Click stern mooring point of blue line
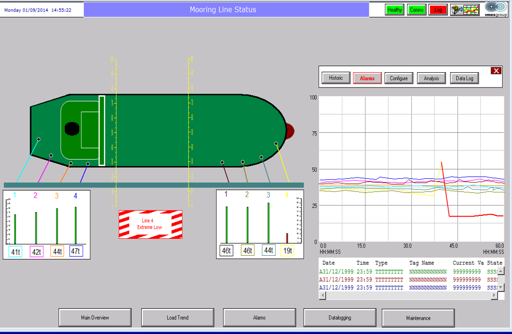Viewport: 512px width, 334px height. pos(88,163)
